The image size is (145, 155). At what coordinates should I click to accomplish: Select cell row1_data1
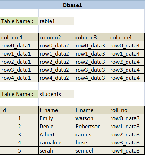pyautogui.click(x=19, y=53)
